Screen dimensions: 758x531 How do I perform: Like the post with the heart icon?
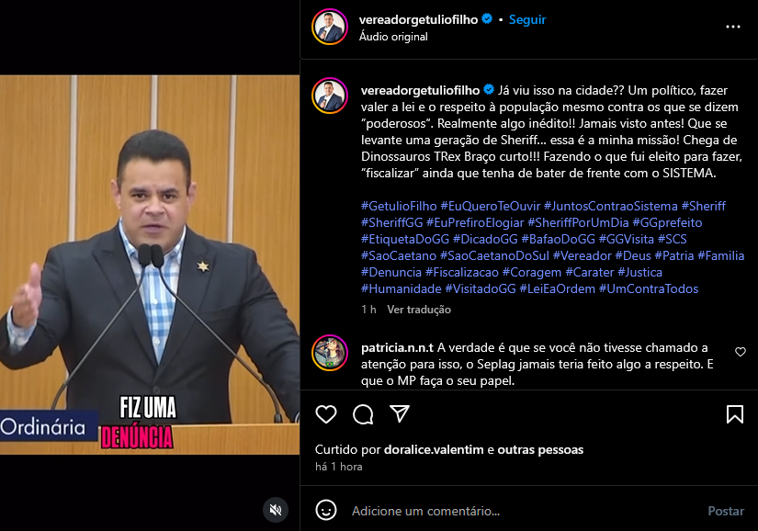[326, 414]
